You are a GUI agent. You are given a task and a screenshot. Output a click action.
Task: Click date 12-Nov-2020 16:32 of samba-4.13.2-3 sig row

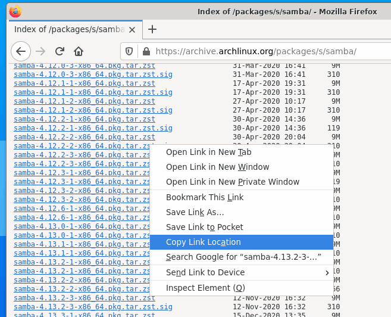pyautogui.click(x=269, y=307)
